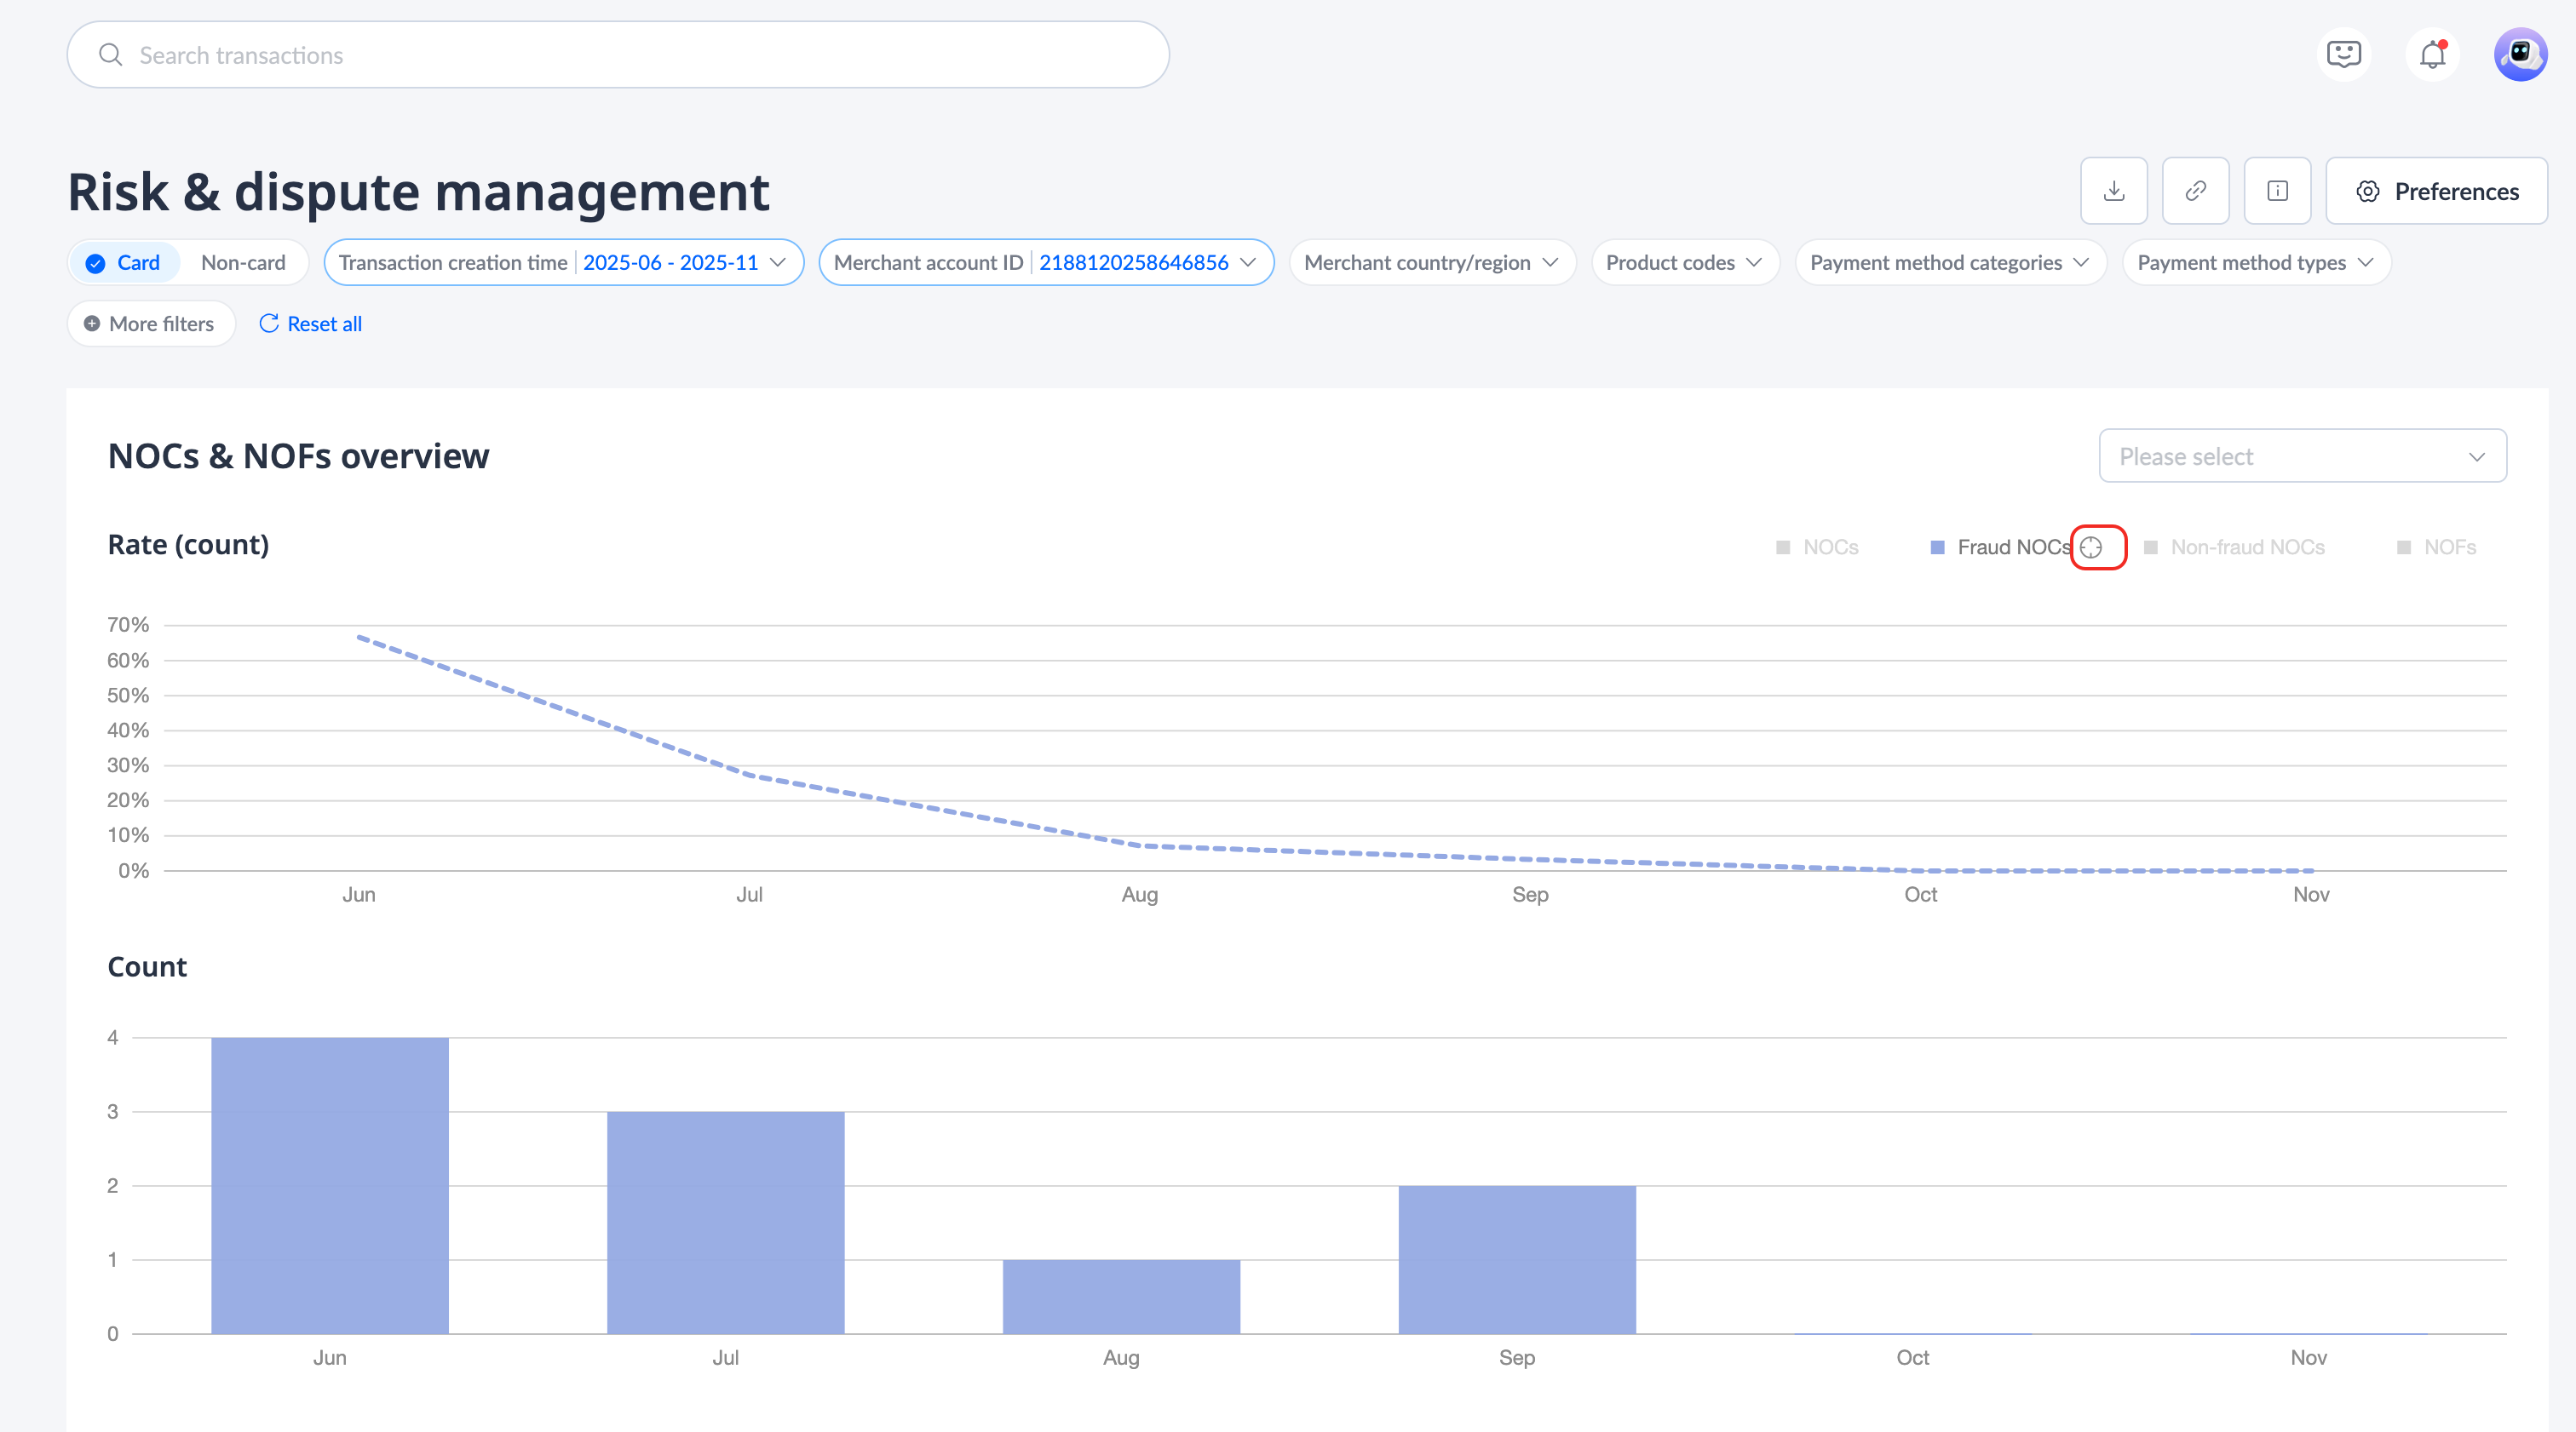
Task: Open the user profile avatar
Action: (2520, 54)
